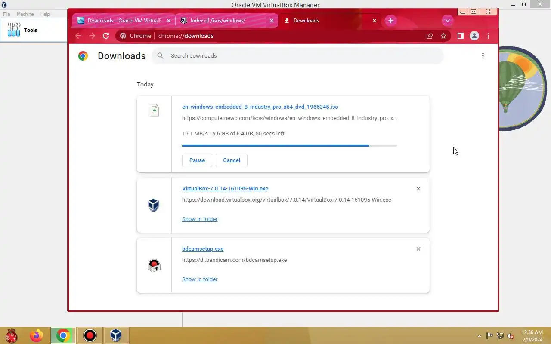This screenshot has height=344, width=551.
Task: Close the Downloads tab
Action: click(x=375, y=21)
